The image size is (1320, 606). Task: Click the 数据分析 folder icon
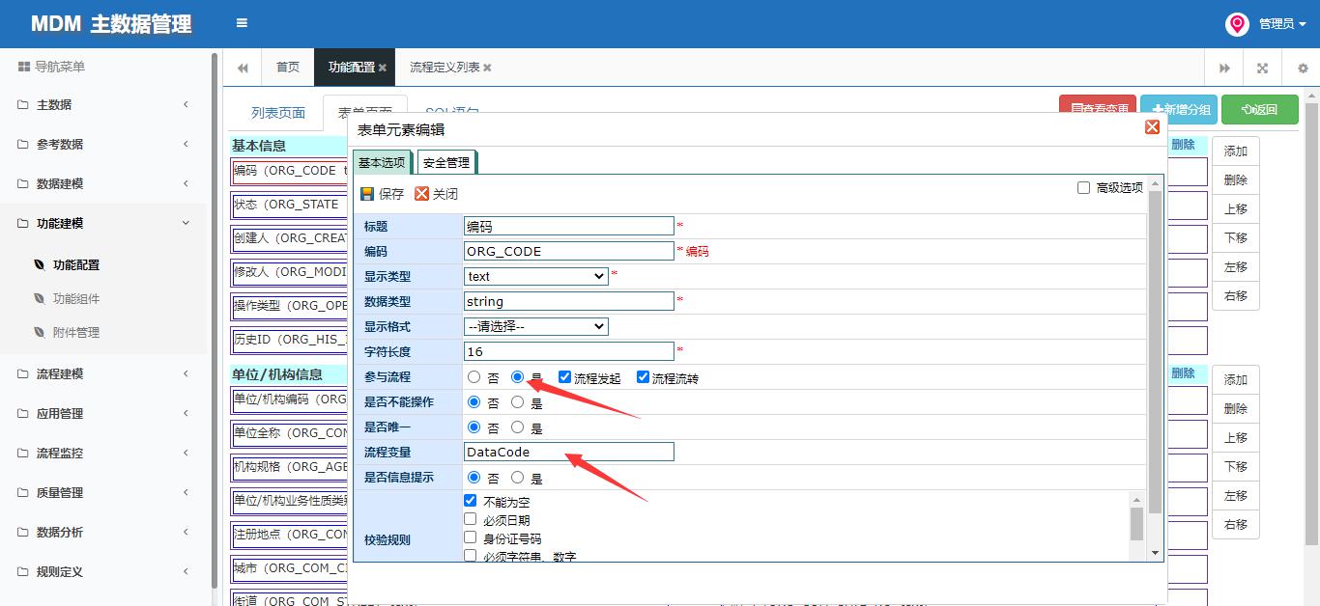23,532
